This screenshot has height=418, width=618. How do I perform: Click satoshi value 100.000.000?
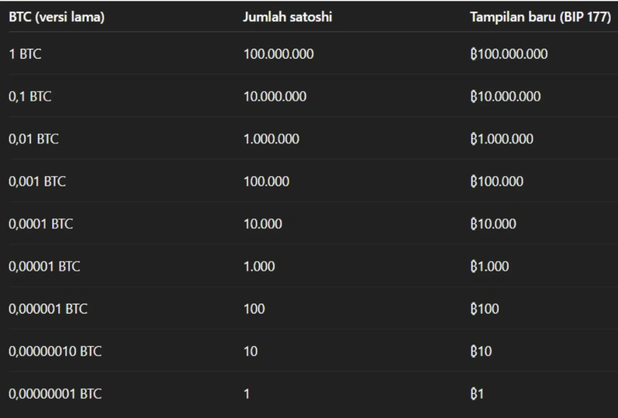278,54
